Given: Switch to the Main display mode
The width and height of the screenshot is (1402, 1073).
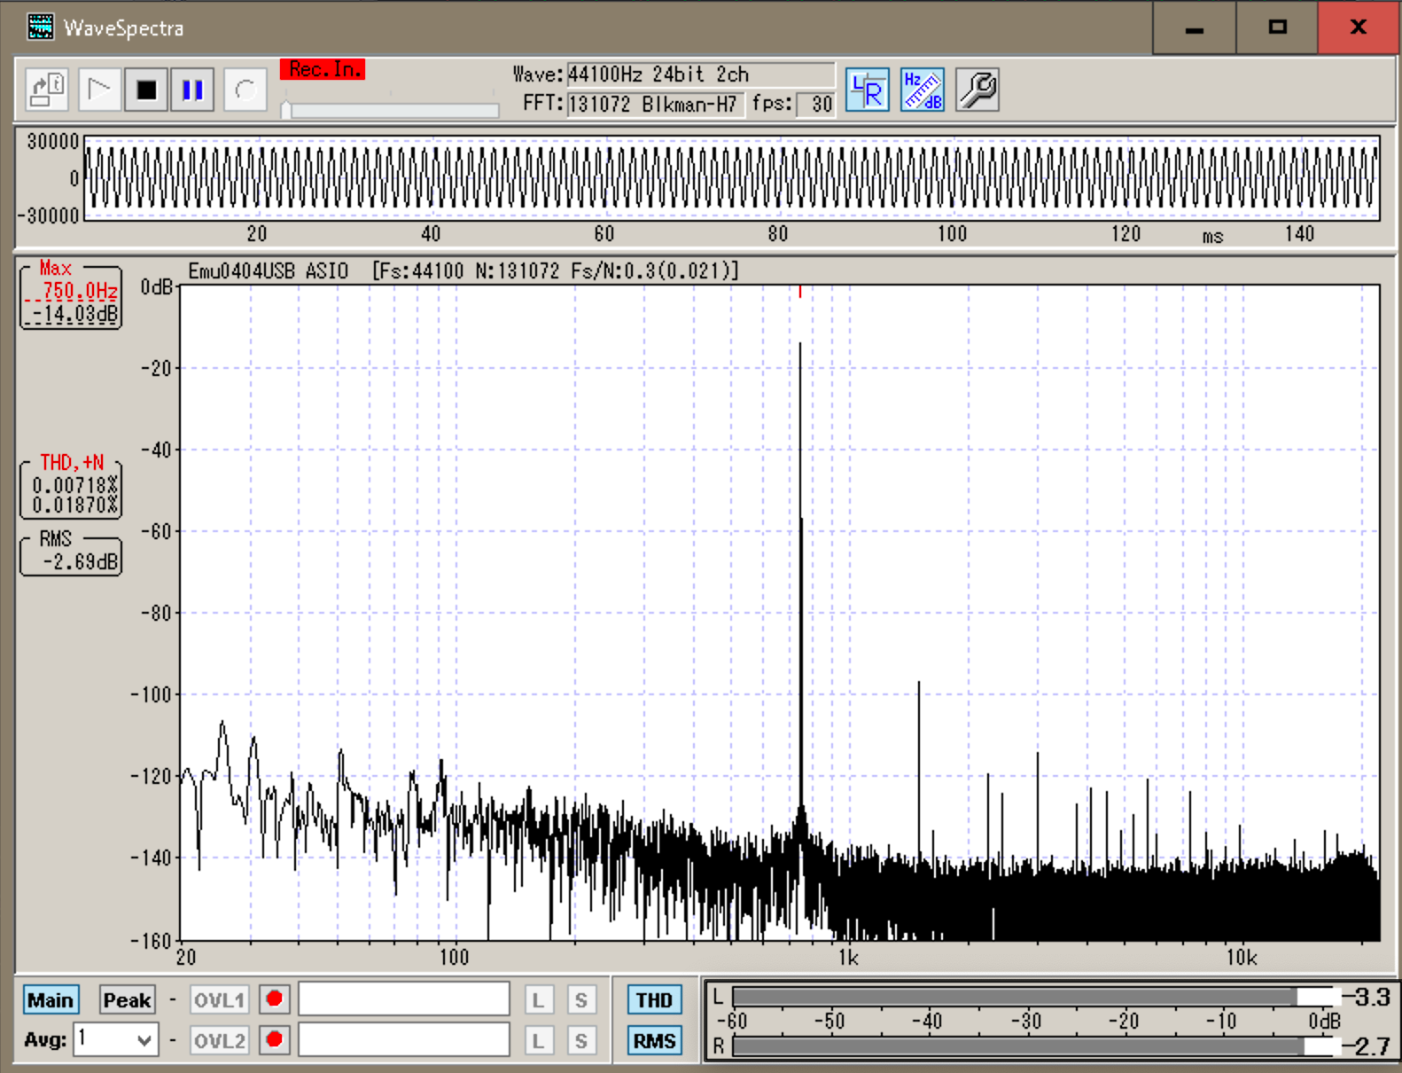Looking at the screenshot, I should pos(51,1000).
